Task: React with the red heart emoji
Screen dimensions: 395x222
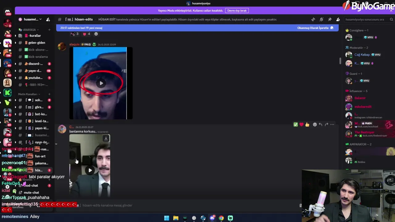Action: coord(301,125)
